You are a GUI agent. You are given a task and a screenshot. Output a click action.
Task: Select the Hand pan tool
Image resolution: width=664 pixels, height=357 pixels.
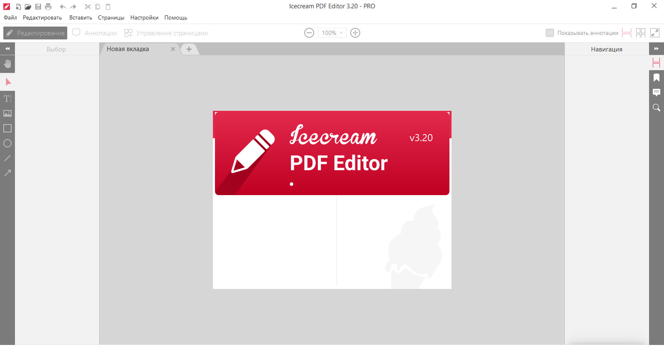coord(7,64)
